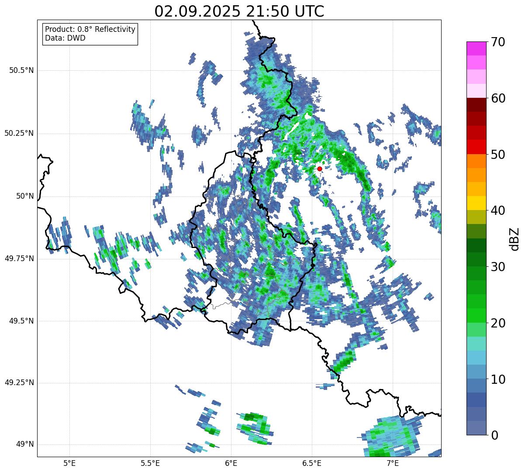This screenshot has width=525, height=472.
Task: Click the '5.5°E' longitude label
Action: [150, 463]
